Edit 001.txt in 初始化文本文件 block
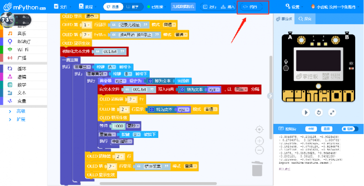 click(x=110, y=51)
